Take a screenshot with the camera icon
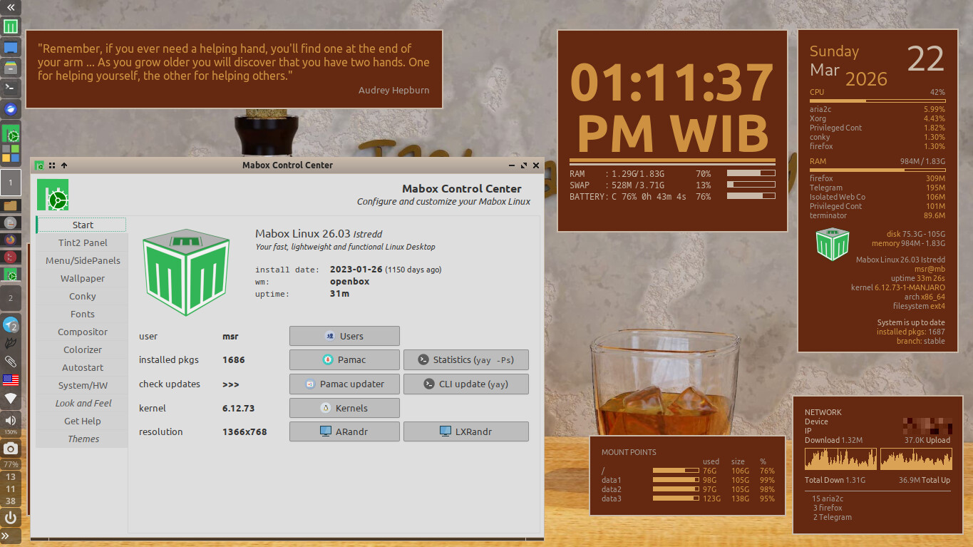The width and height of the screenshot is (973, 547). 11,449
